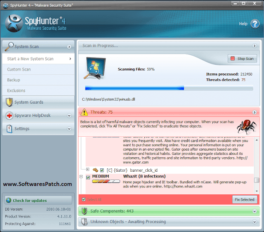Click the threat list scroll up arrow
Viewport: 264px width, 232px height.
coord(257,140)
